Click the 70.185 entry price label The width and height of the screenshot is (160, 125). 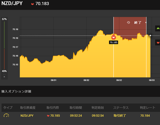pos(114,42)
